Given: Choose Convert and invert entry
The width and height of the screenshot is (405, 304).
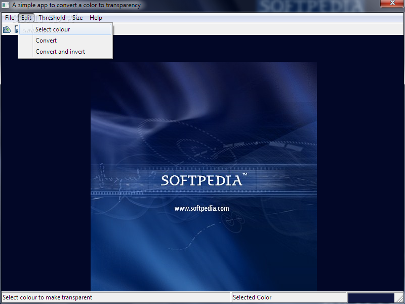Looking at the screenshot, I should tap(65, 52).
